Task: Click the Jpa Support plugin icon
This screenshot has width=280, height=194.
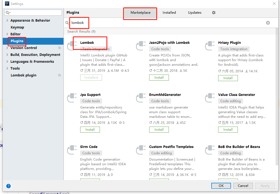Action: click(x=72, y=98)
